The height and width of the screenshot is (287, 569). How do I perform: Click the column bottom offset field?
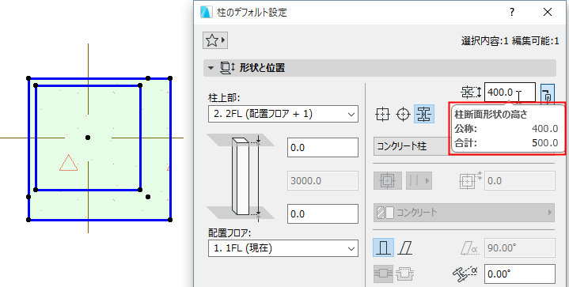tap(323, 213)
